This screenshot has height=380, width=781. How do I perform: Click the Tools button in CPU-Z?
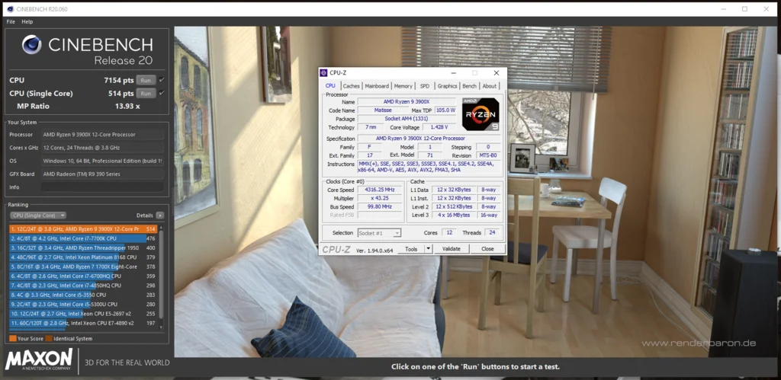click(x=411, y=249)
